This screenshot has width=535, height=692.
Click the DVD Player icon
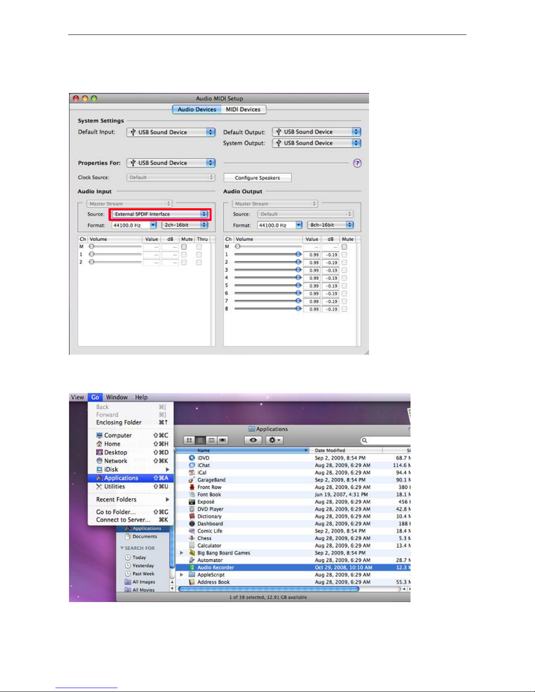(x=192, y=509)
